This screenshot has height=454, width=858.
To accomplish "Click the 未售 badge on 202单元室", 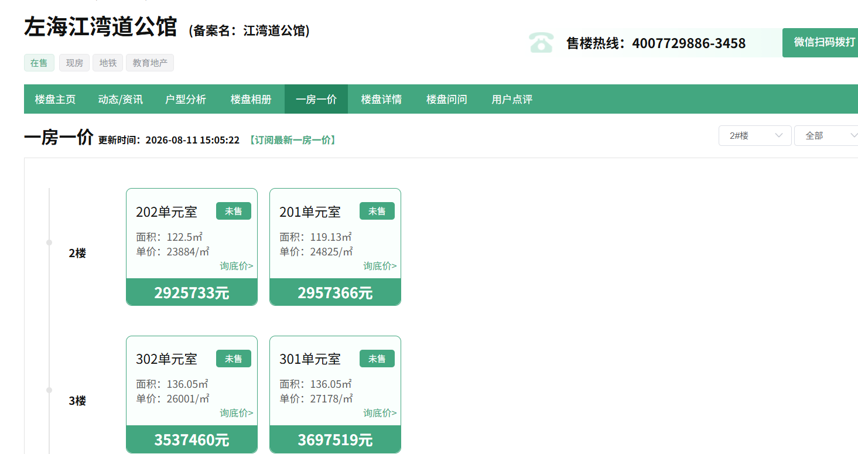I will click(234, 211).
